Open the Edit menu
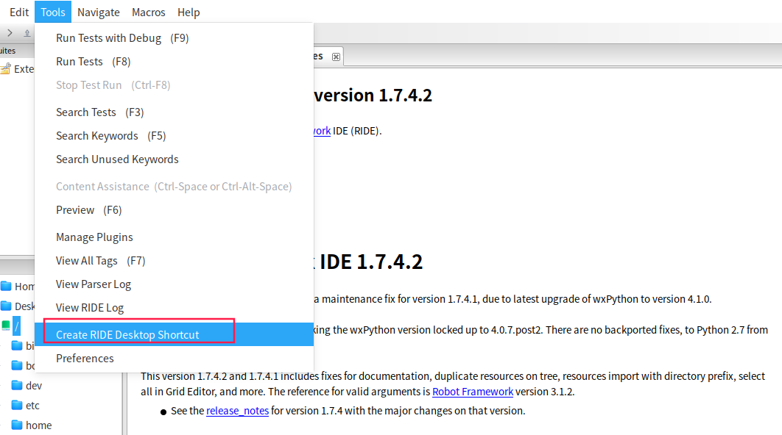The image size is (782, 435). pos(19,12)
